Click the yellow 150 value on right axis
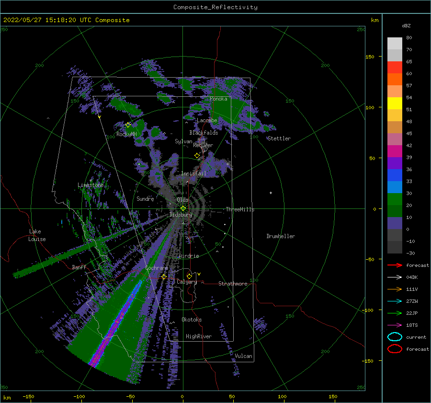The width and height of the screenshot is (431, 403). click(x=370, y=57)
